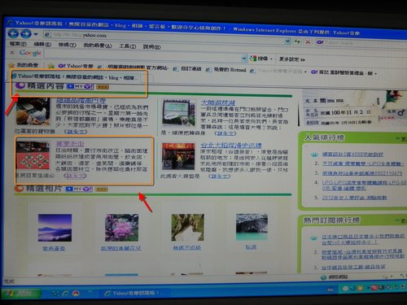Open the 自訂連結 favorites bar link
Viewport: 407px width, 305px height.
pos(187,69)
